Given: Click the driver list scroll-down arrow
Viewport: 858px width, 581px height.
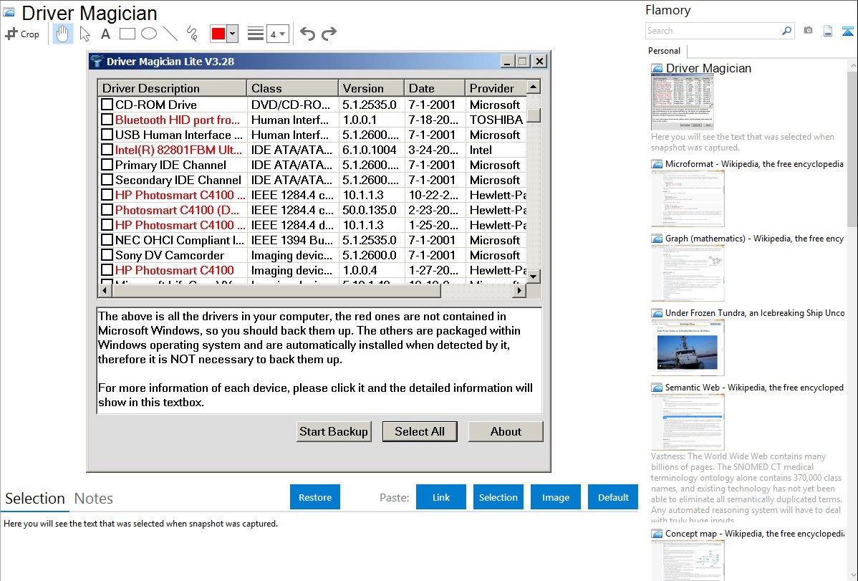Looking at the screenshot, I should (x=534, y=277).
